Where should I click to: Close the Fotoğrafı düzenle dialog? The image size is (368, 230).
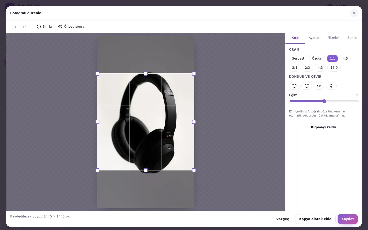[x=354, y=13]
